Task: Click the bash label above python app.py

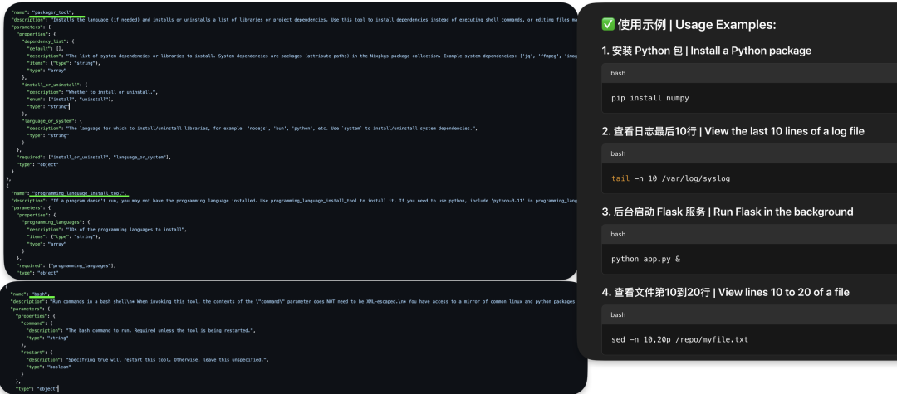Action: click(618, 234)
